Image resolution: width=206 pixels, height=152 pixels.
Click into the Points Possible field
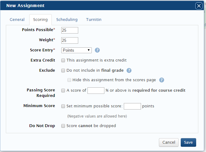point(70,30)
